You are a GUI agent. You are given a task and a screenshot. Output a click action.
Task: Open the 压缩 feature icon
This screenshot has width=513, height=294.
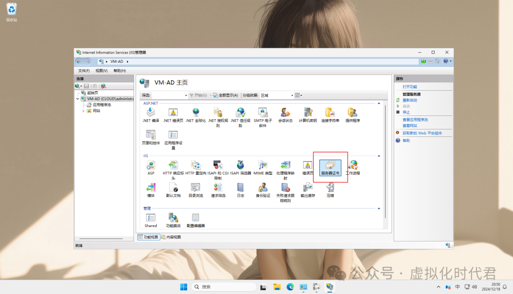[x=330, y=190]
